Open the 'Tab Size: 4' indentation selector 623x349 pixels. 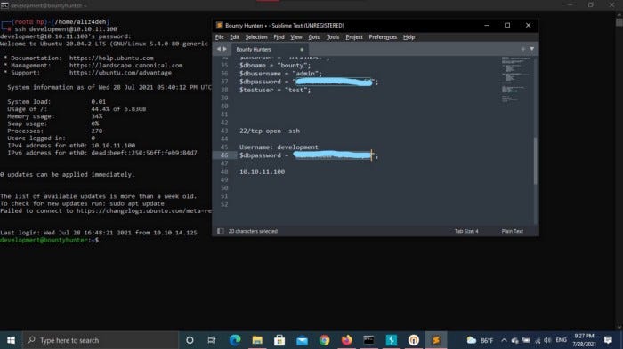(466, 231)
